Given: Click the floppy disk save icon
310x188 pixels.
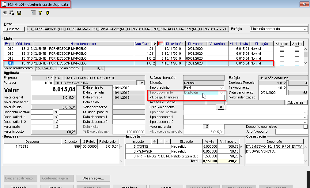Looking at the screenshot, I should [x=19, y=13].
